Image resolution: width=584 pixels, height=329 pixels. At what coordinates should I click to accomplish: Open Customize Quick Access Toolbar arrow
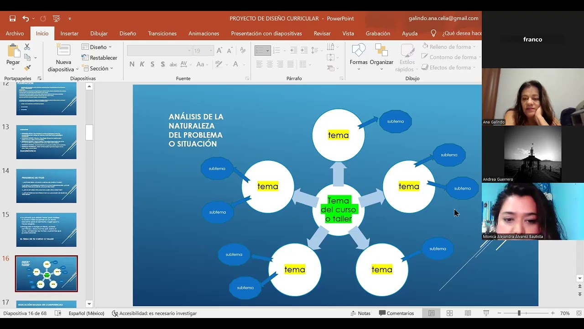70,19
